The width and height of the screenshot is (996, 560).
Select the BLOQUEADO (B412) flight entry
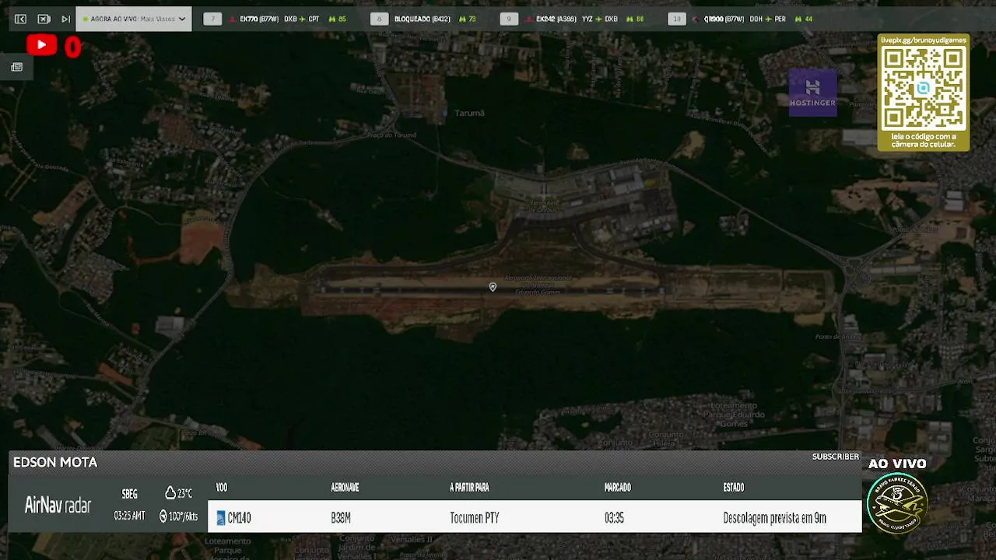click(x=423, y=19)
